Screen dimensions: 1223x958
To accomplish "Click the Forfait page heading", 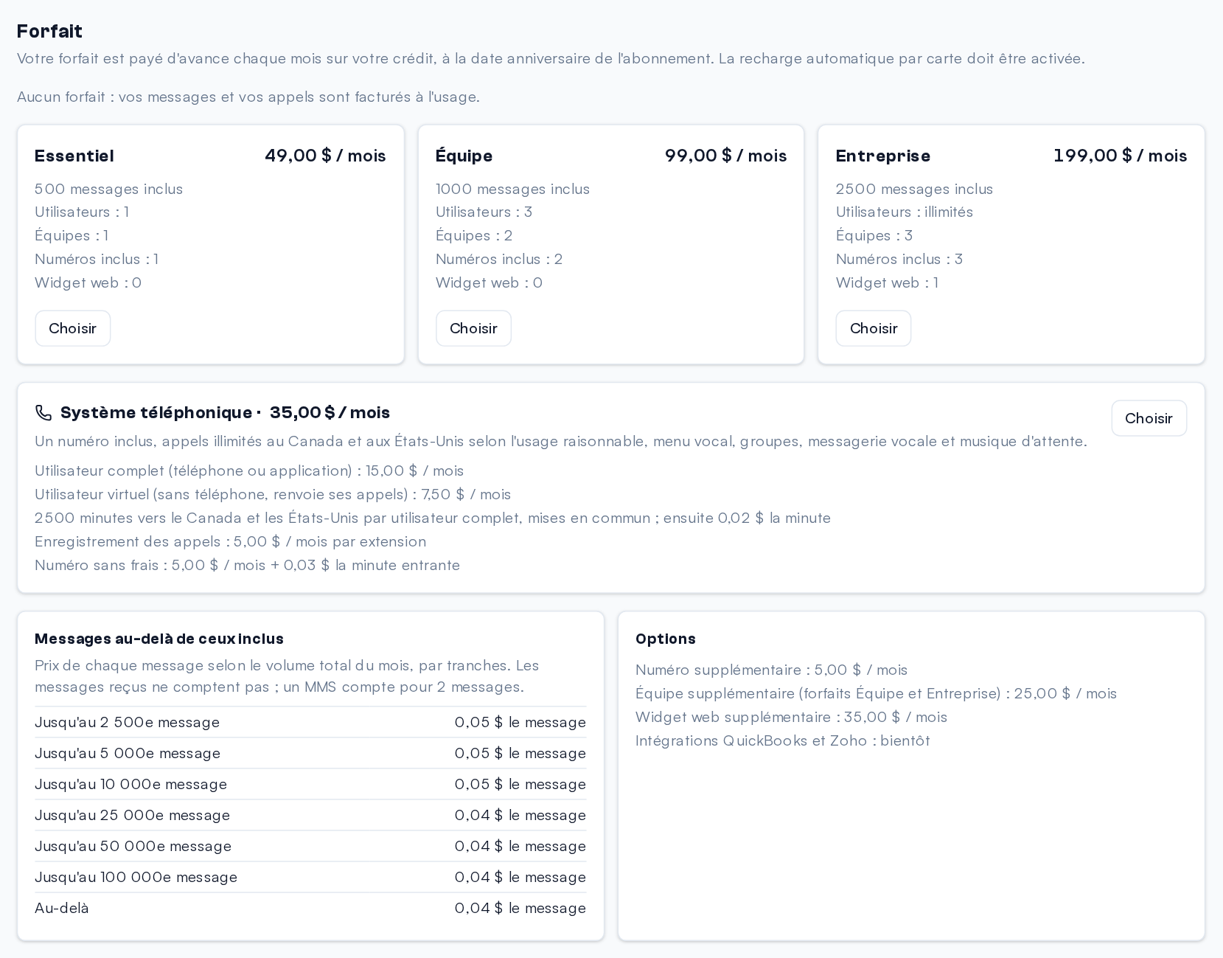I will [49, 31].
